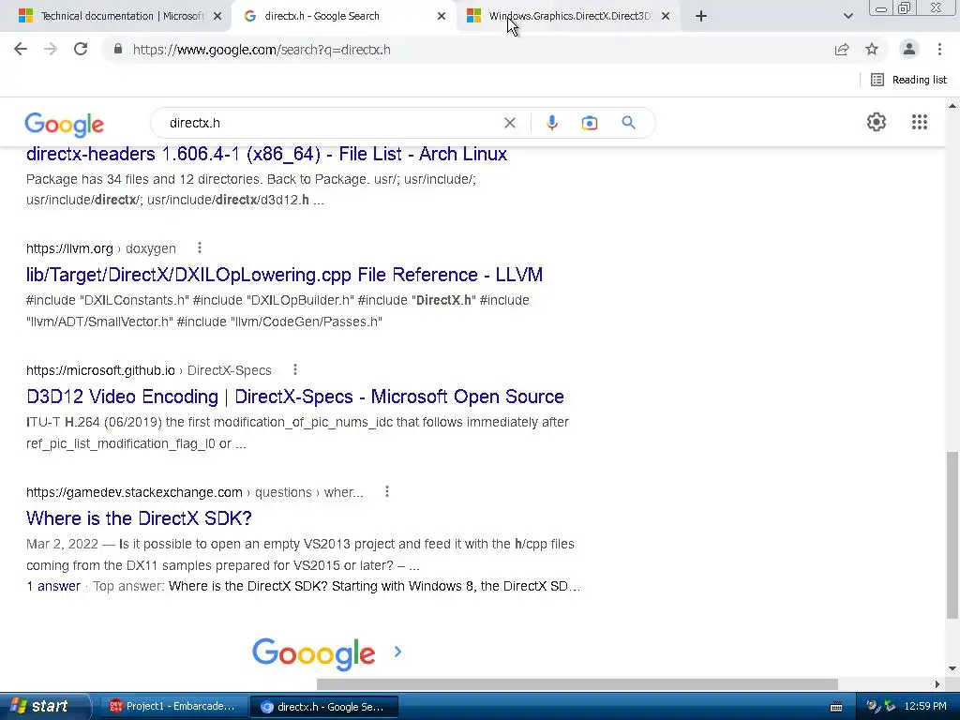The image size is (960, 720).
Task: Click the Google logo
Action: (65, 125)
